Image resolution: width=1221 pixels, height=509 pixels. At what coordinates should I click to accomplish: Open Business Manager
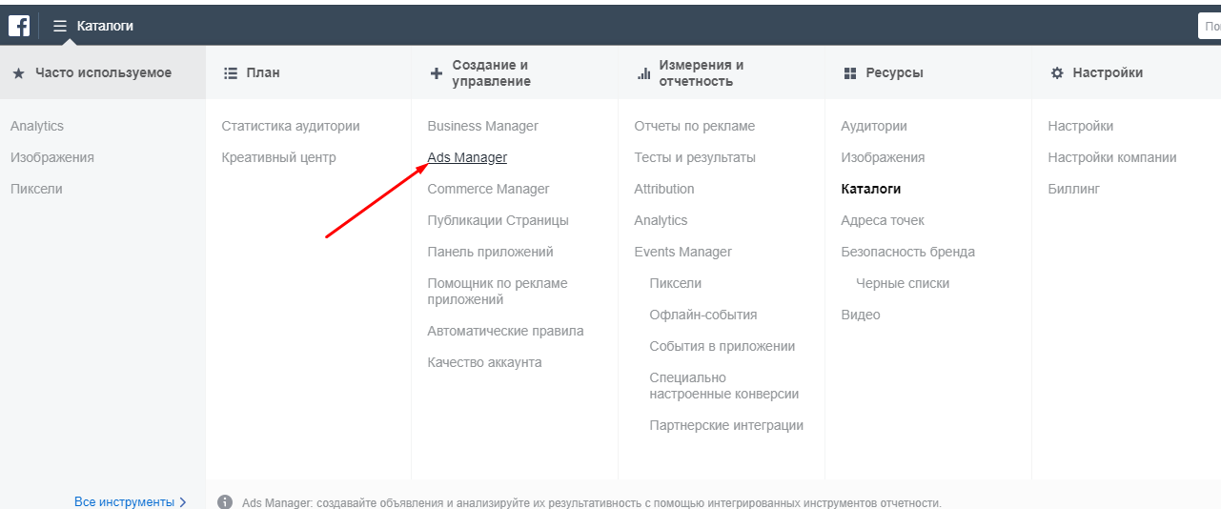[x=482, y=126]
